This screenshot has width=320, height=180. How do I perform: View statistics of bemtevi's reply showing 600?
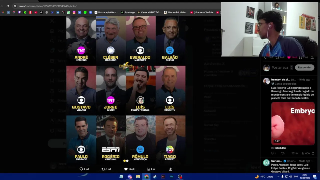[x=306, y=153]
